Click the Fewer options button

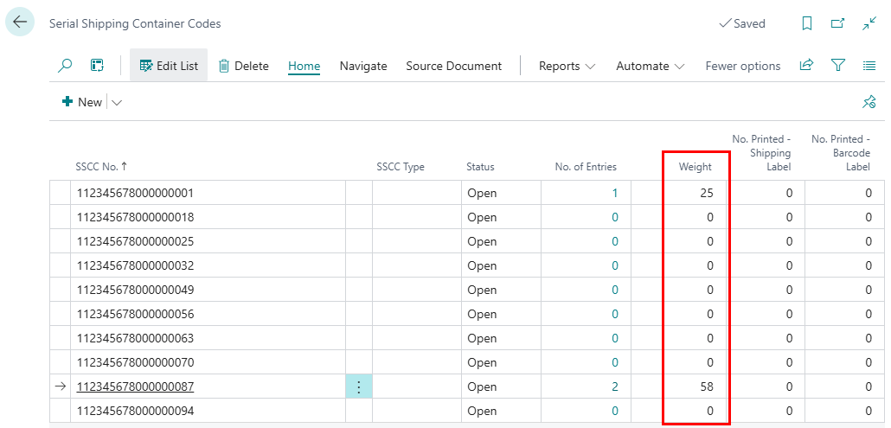tap(742, 66)
